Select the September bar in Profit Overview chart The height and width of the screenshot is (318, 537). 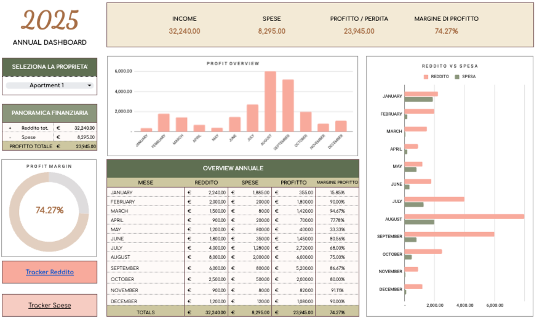pos(288,105)
